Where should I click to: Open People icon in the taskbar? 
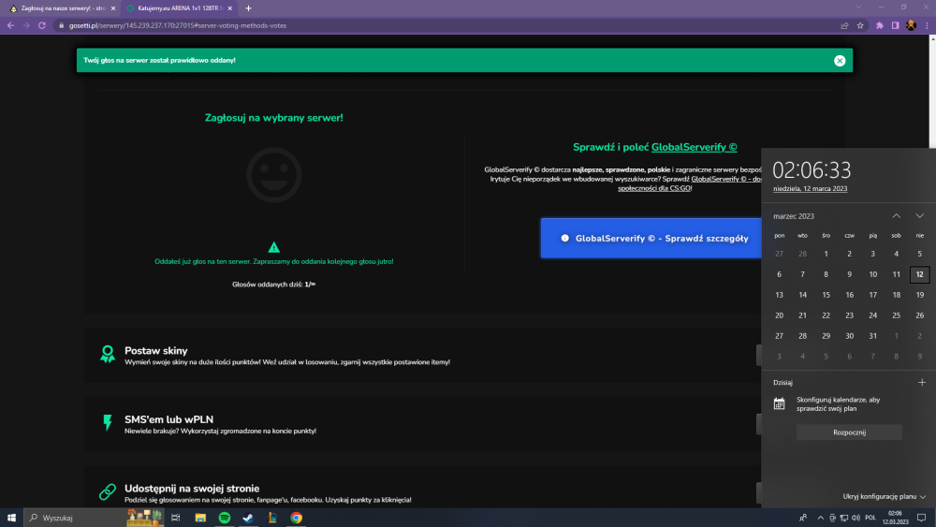coord(803,518)
